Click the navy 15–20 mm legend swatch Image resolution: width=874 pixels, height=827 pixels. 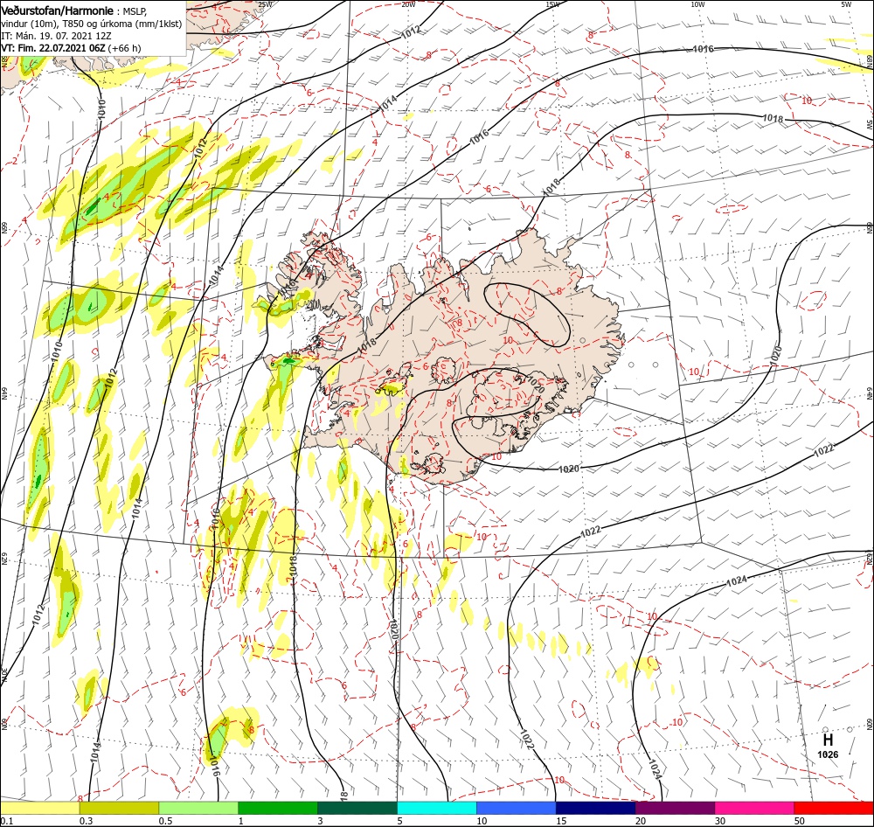coord(595,808)
